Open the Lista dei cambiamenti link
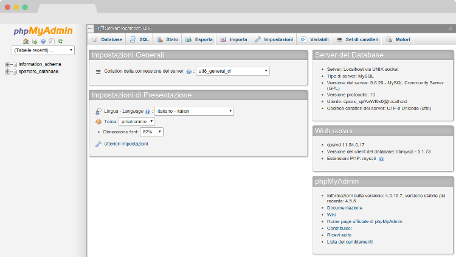The height and width of the screenshot is (257, 456). click(x=350, y=242)
